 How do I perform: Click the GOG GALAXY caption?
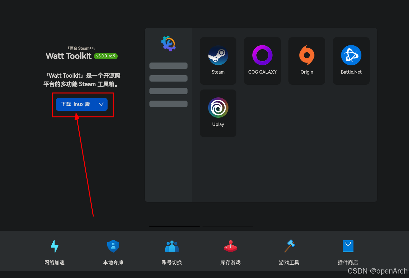point(262,72)
